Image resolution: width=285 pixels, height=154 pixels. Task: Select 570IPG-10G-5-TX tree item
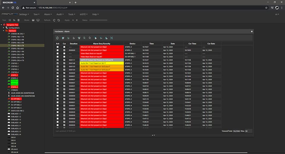coord(18,46)
